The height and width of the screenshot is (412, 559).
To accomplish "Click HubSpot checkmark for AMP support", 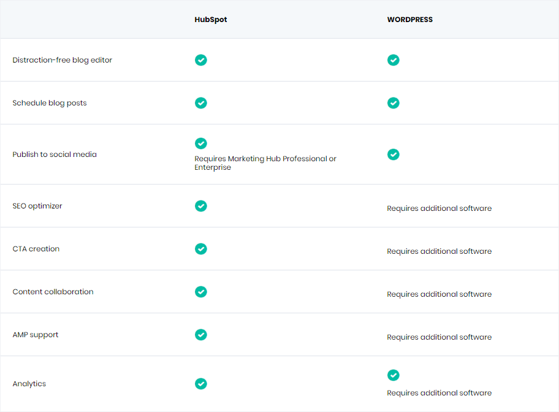I will pyautogui.click(x=200, y=335).
